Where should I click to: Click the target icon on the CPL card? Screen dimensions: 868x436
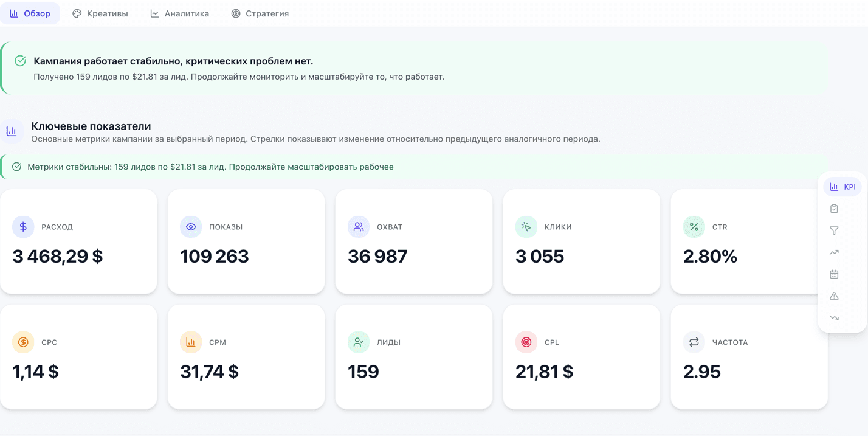click(x=526, y=342)
